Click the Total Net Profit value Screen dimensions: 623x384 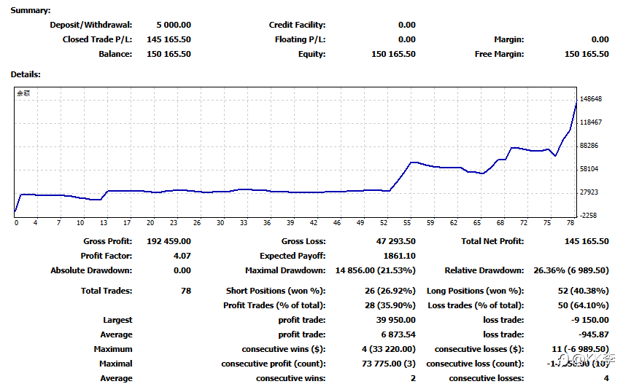point(587,241)
